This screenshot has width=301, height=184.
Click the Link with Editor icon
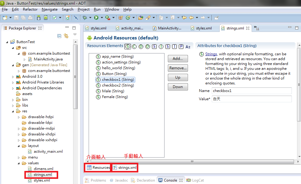(66, 36)
